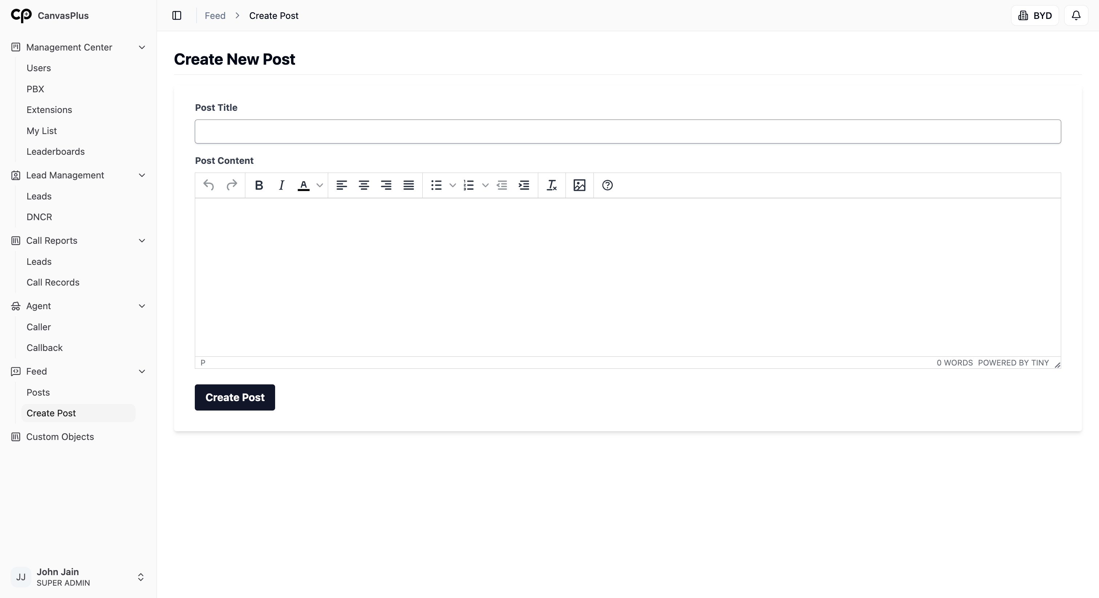Clear formatting from selection
The width and height of the screenshot is (1099, 598).
(552, 185)
